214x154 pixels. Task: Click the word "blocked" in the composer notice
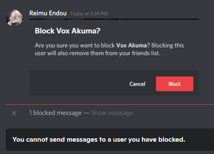(172, 140)
